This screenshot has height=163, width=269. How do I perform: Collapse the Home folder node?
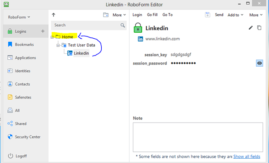click(52, 37)
